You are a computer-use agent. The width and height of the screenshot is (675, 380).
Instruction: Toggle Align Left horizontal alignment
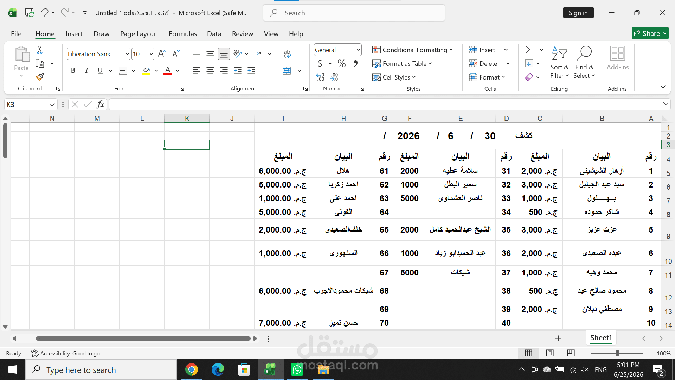[197, 70]
